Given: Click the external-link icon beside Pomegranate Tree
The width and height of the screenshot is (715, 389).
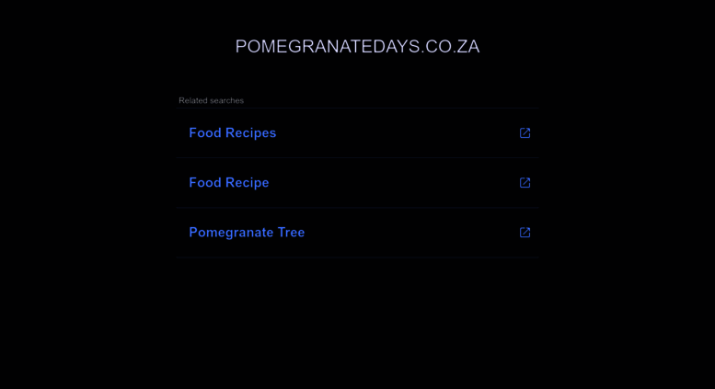Looking at the screenshot, I should pyautogui.click(x=525, y=233).
